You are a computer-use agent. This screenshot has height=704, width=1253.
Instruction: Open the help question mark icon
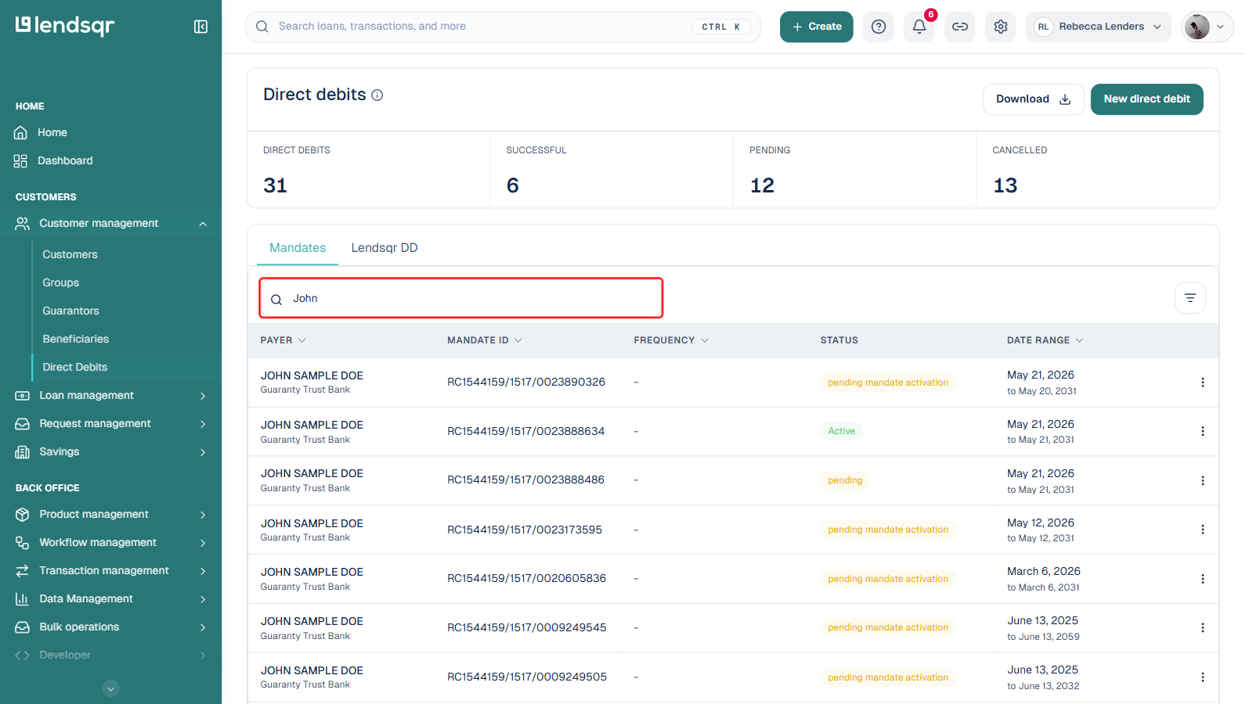(879, 27)
